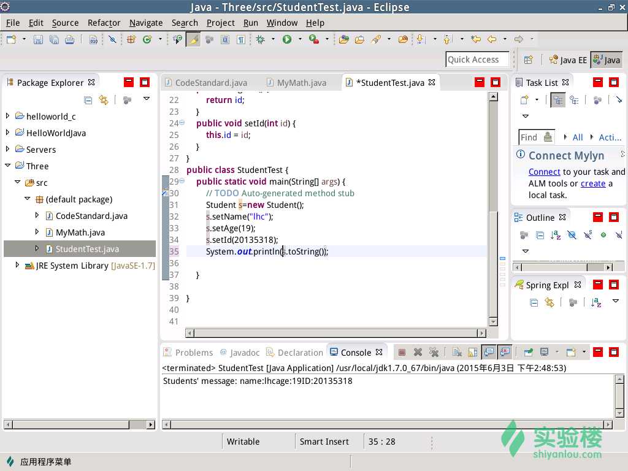This screenshot has width=628, height=471.
Task: Open the Refactor menu
Action: (104, 23)
